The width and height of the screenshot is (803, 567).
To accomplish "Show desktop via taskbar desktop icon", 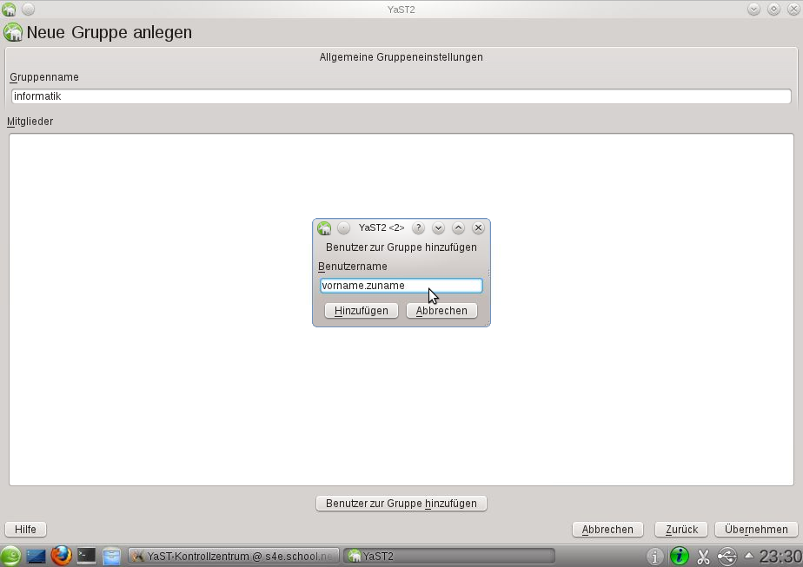I will tap(36, 557).
